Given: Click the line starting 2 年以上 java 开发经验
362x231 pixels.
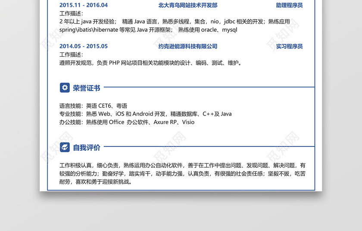Looking at the screenshot, I should [x=175, y=21].
